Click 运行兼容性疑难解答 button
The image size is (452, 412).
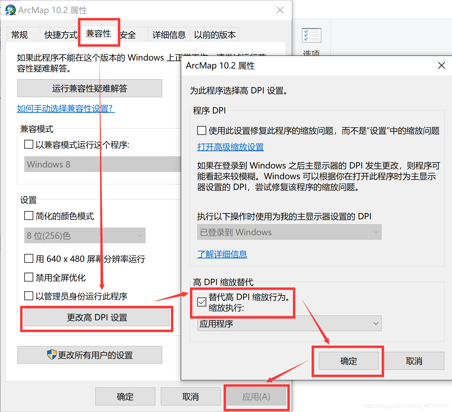(x=90, y=88)
